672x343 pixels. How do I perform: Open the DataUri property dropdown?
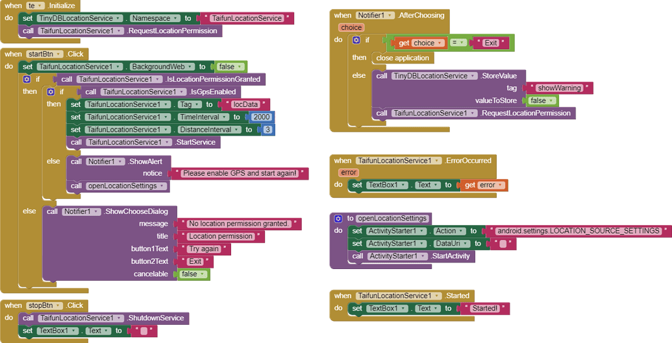pos(452,243)
